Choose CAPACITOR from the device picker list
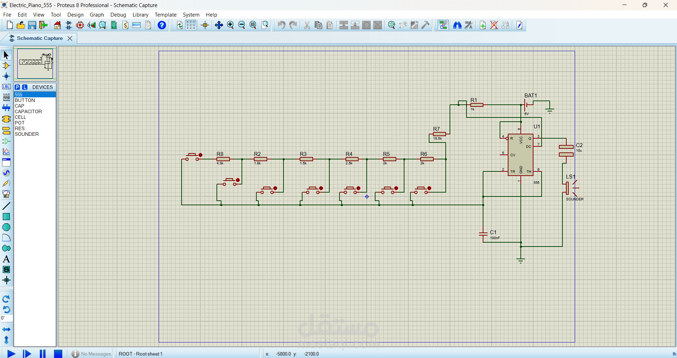Viewport: 677px width, 358px height. (x=29, y=111)
